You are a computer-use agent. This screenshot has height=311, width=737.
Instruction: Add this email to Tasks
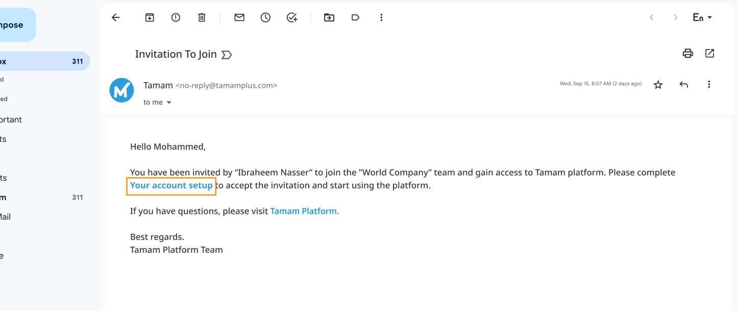click(292, 17)
